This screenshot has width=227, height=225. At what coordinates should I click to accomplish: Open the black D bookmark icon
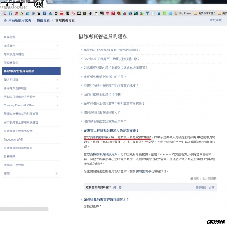point(102,13)
